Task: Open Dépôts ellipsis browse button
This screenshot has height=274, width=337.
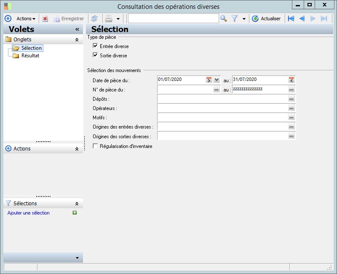Action: [x=292, y=99]
